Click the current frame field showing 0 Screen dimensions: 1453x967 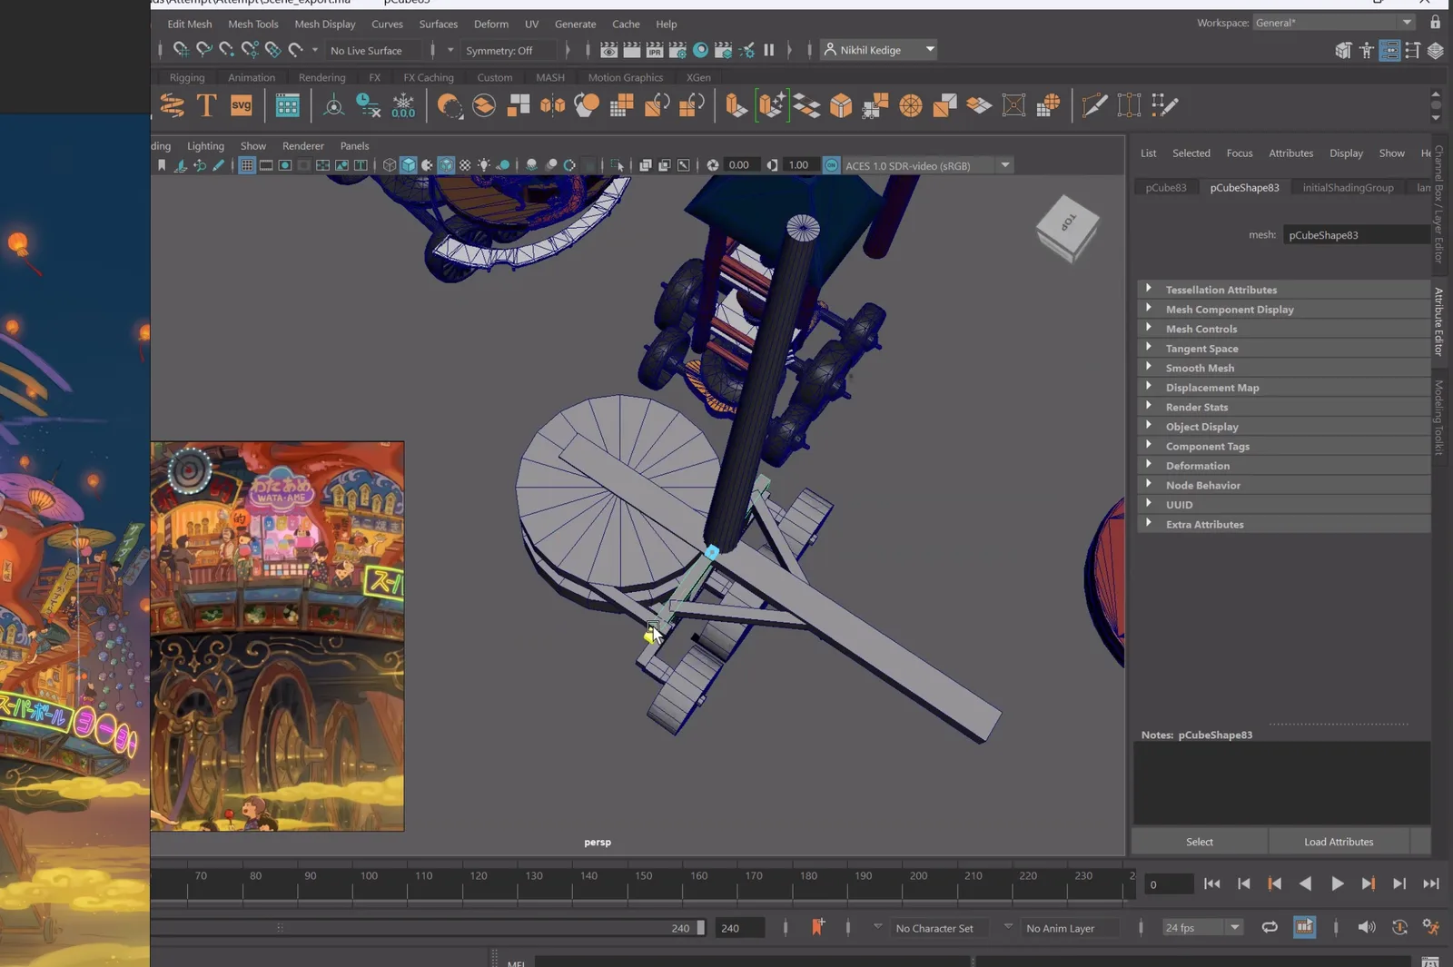[1169, 884]
